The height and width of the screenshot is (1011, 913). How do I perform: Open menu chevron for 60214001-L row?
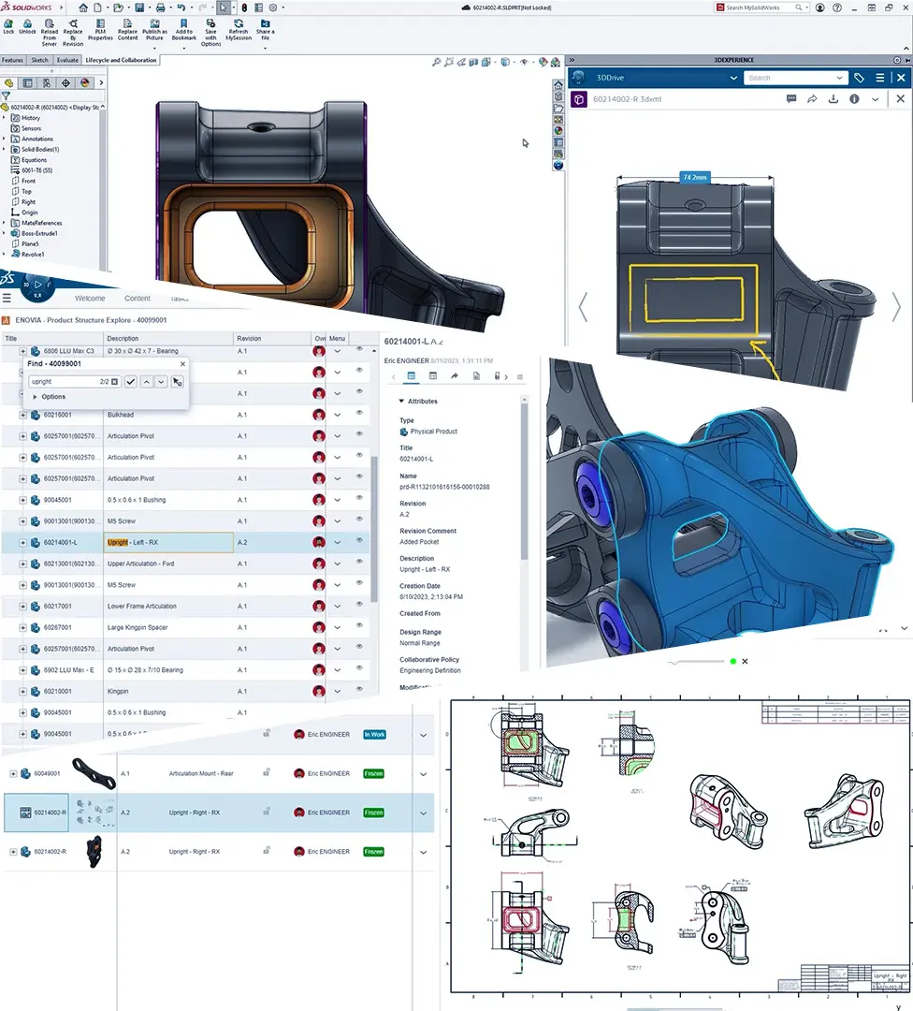click(x=337, y=542)
